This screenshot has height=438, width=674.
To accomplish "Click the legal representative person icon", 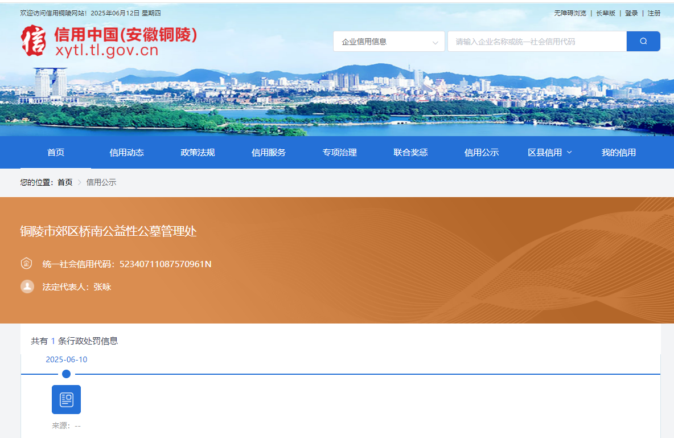I will coord(27,286).
